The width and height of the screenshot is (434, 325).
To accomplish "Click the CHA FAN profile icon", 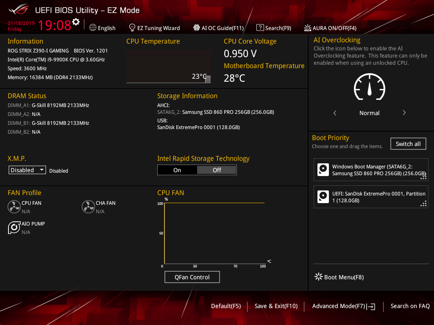I will click(88, 207).
